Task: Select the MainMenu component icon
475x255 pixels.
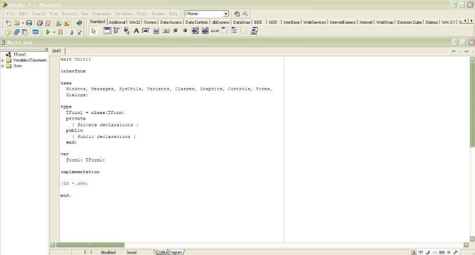Action: tap(117, 31)
